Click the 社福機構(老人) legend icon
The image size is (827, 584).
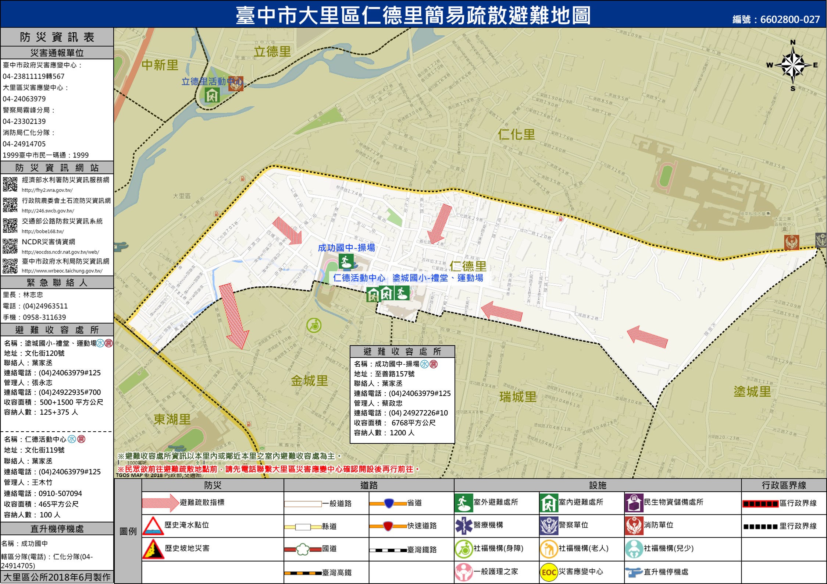tap(549, 549)
